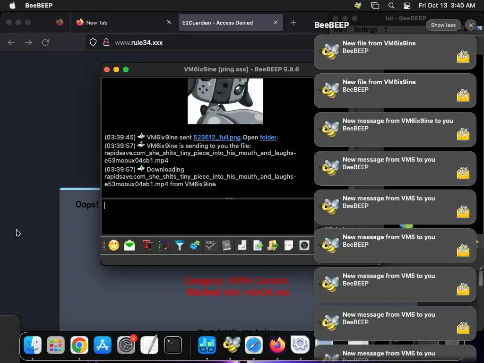Screen dimensions: 484x363
Task: Toggle Return key sends message icon
Action: pyautogui.click(x=242, y=245)
